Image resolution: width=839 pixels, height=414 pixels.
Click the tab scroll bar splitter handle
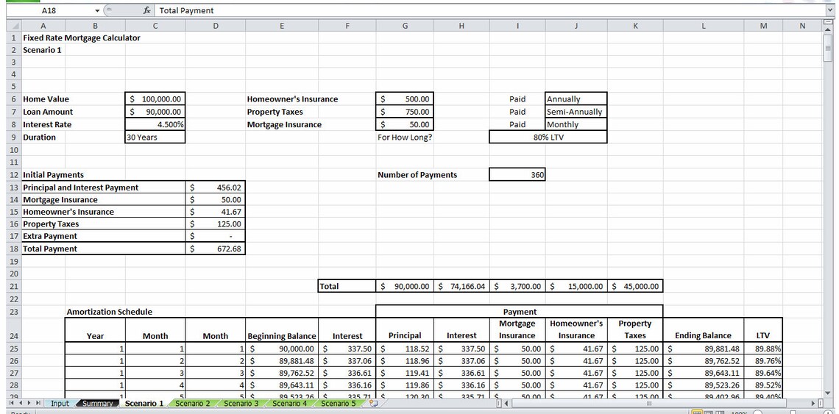[x=498, y=403]
